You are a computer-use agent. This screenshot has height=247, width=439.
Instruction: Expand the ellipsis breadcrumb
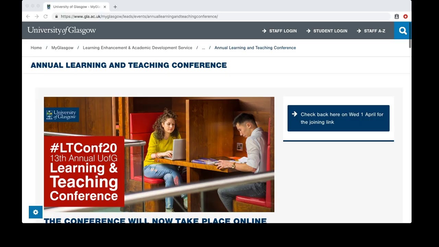pos(203,48)
